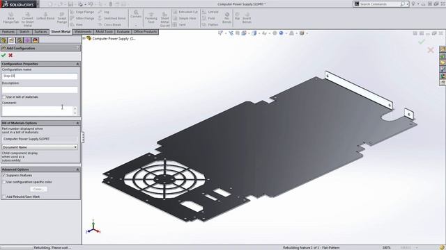
Task: Choose the Simple Hole tool
Action: 185,18
